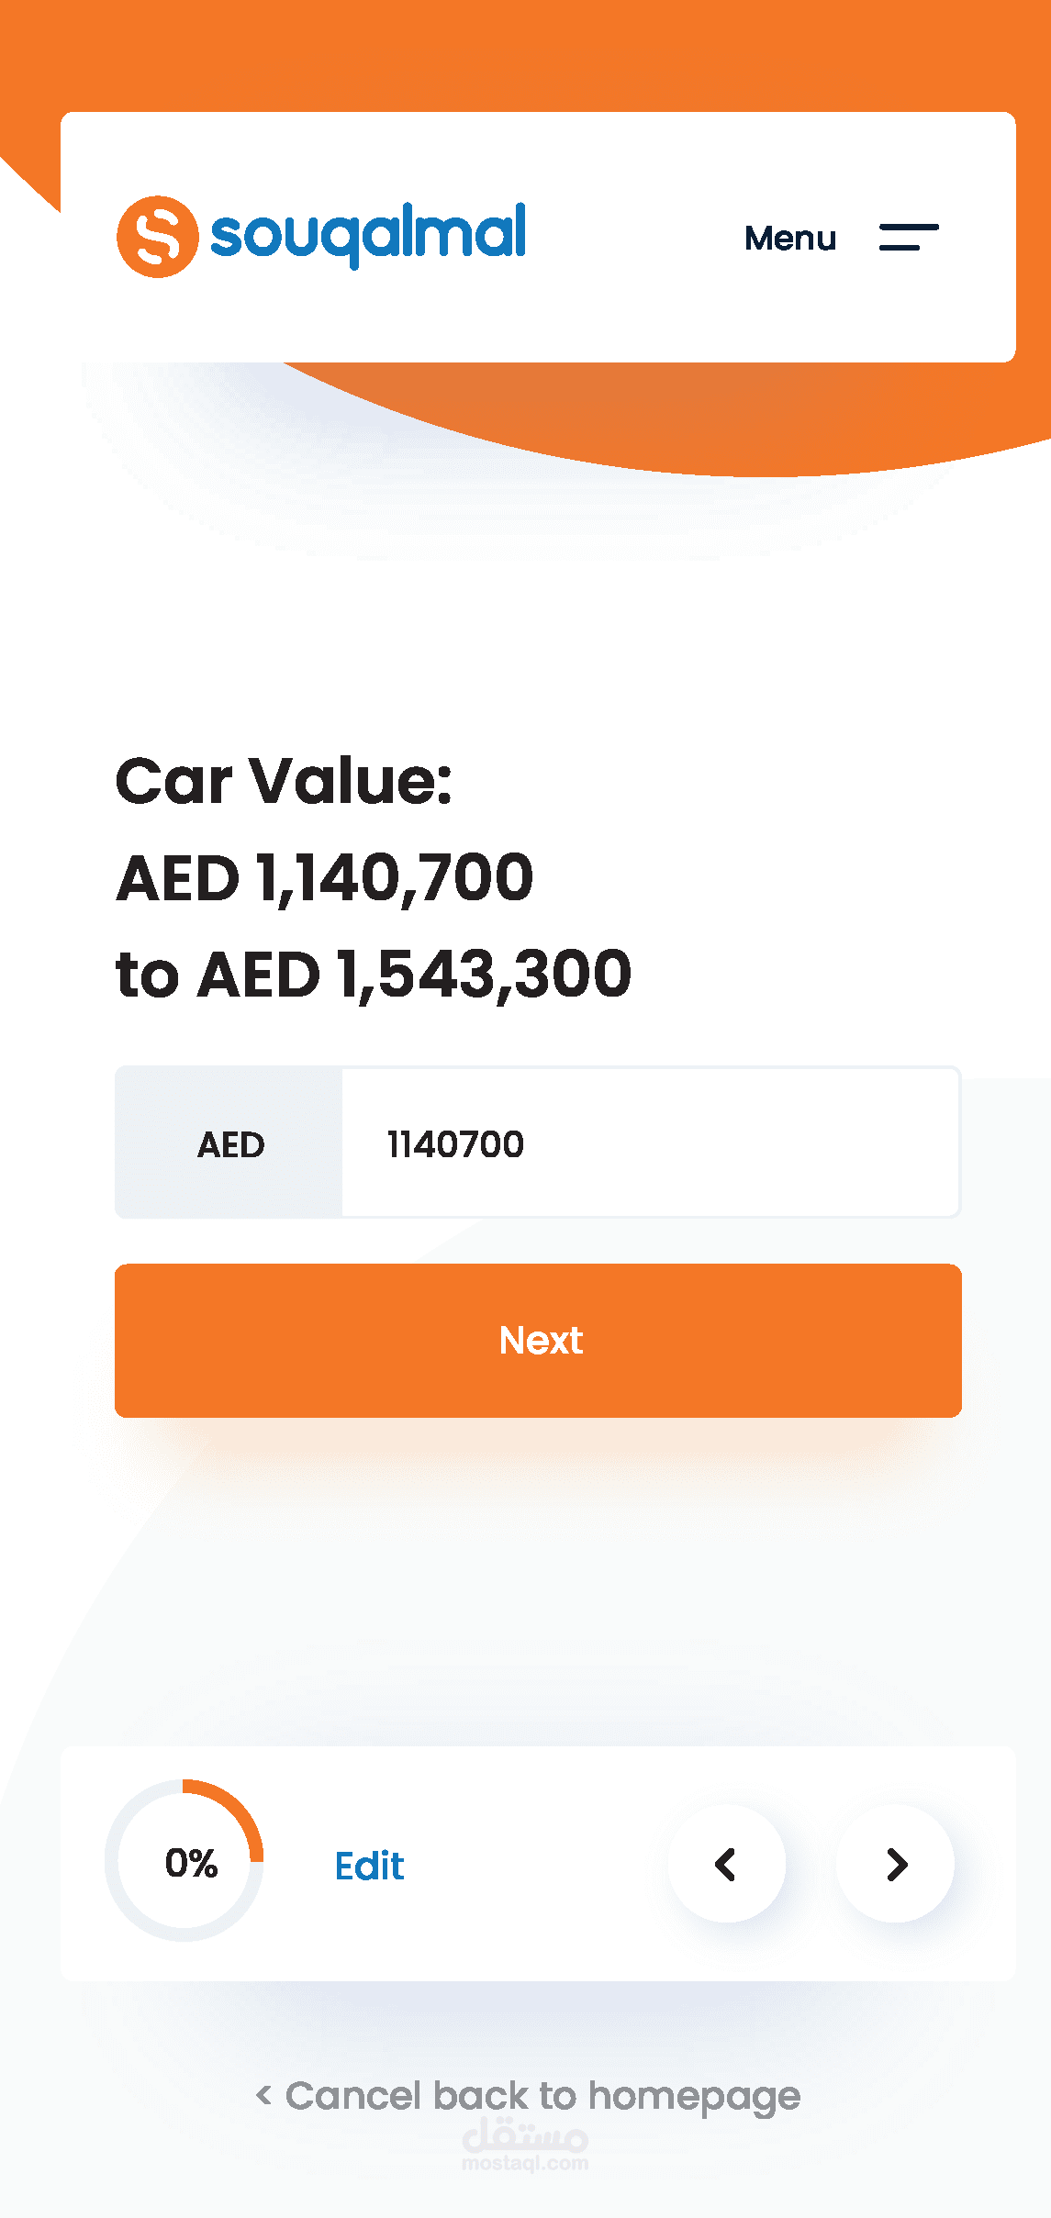
Task: Go to previous step with left arrow
Action: click(x=726, y=1864)
